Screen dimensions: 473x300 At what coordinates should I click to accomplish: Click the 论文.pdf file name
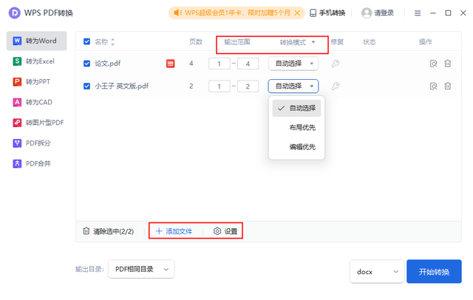click(x=108, y=64)
